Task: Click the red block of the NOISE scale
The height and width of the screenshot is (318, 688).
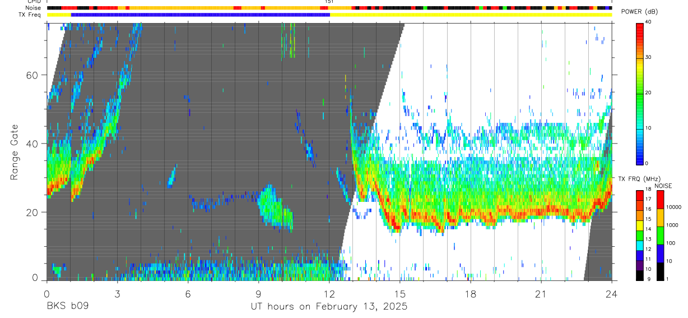Action: (x=661, y=200)
